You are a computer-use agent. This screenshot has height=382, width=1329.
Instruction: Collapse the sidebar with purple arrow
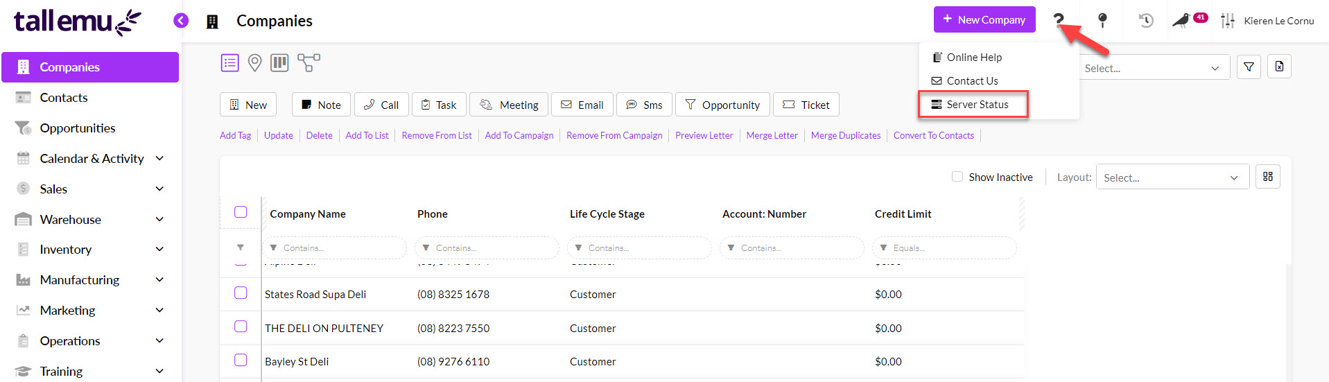pyautogui.click(x=181, y=21)
